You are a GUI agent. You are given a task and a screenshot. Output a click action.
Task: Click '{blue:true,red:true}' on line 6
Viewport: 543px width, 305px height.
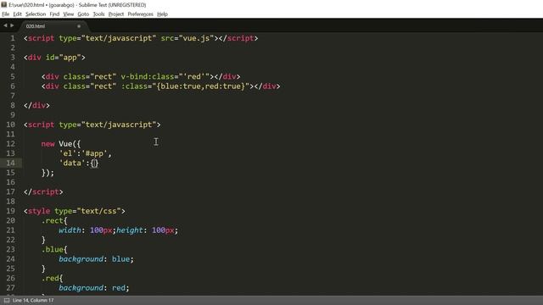coord(200,86)
